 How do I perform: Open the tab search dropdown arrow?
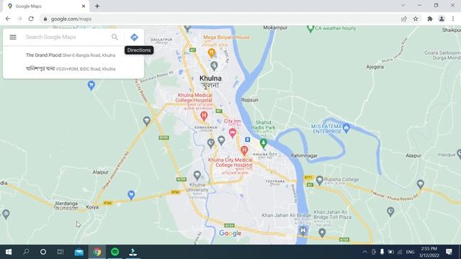pyautogui.click(x=403, y=6)
